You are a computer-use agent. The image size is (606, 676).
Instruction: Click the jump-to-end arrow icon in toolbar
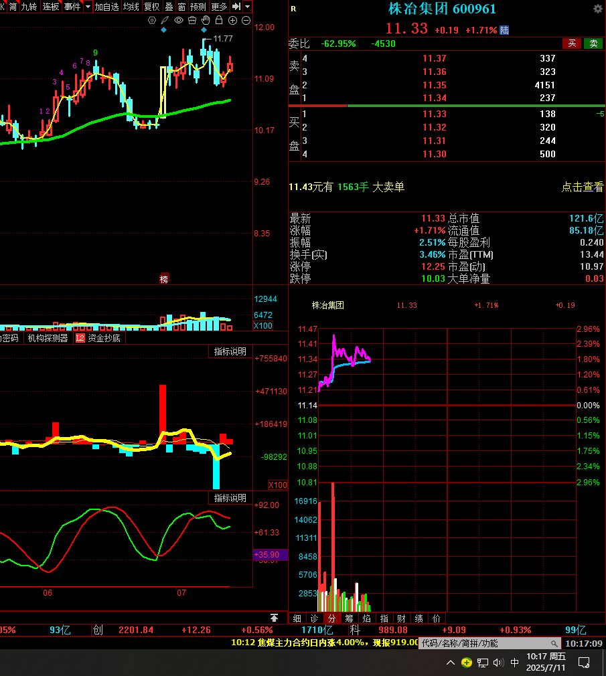tap(236, 7)
